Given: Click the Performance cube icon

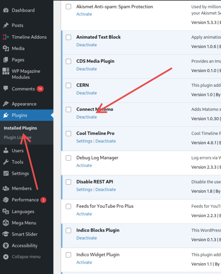Looking at the screenshot, I should point(6,200).
